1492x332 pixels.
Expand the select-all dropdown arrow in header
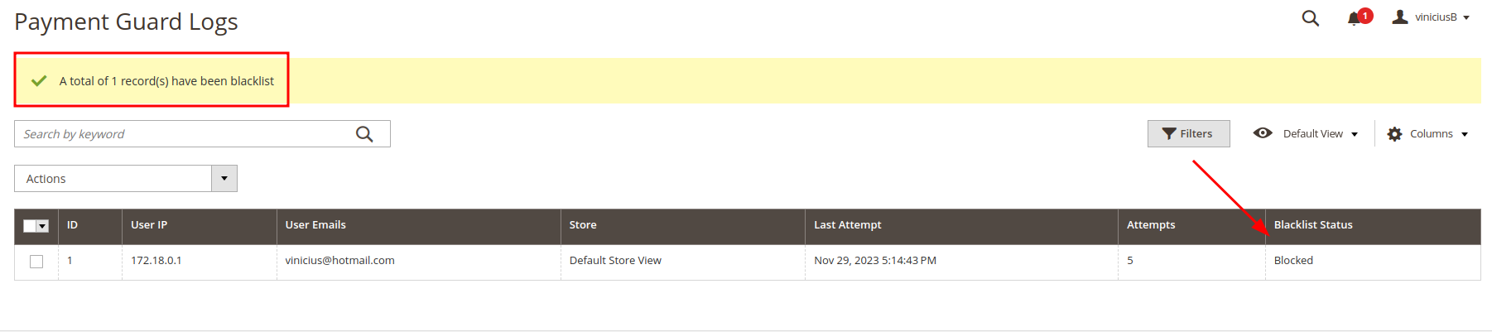[43, 226]
